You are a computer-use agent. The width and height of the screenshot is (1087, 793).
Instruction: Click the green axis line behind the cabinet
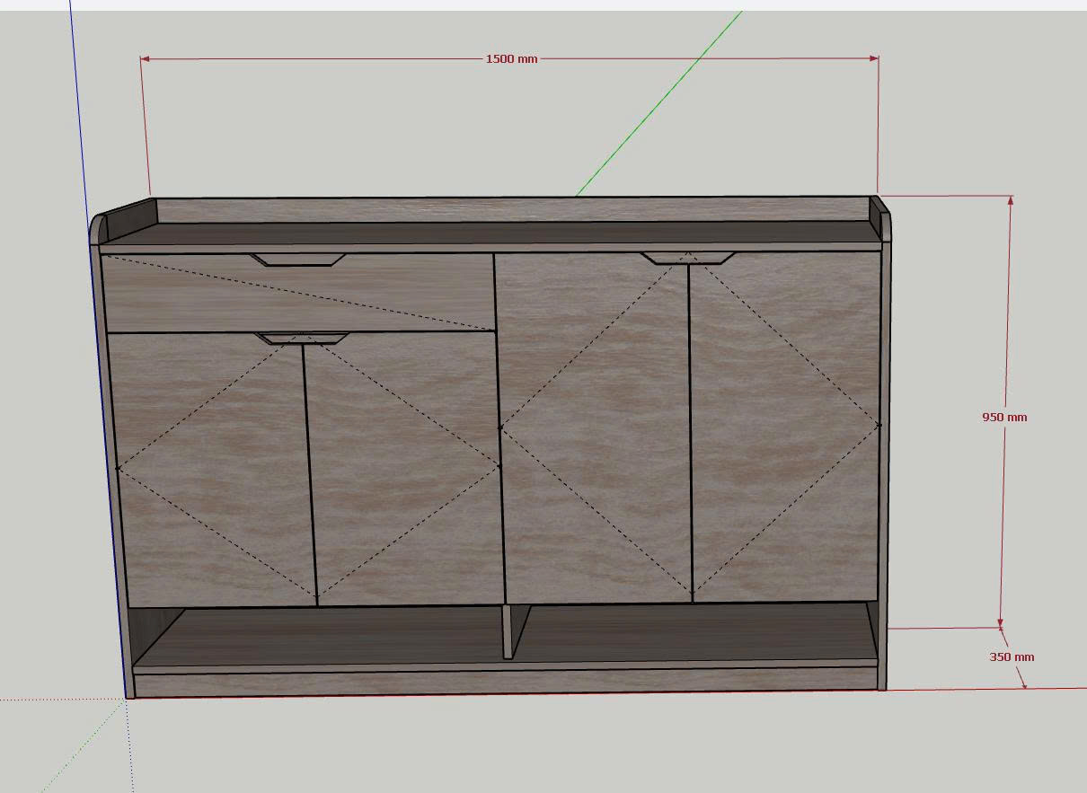click(658, 103)
